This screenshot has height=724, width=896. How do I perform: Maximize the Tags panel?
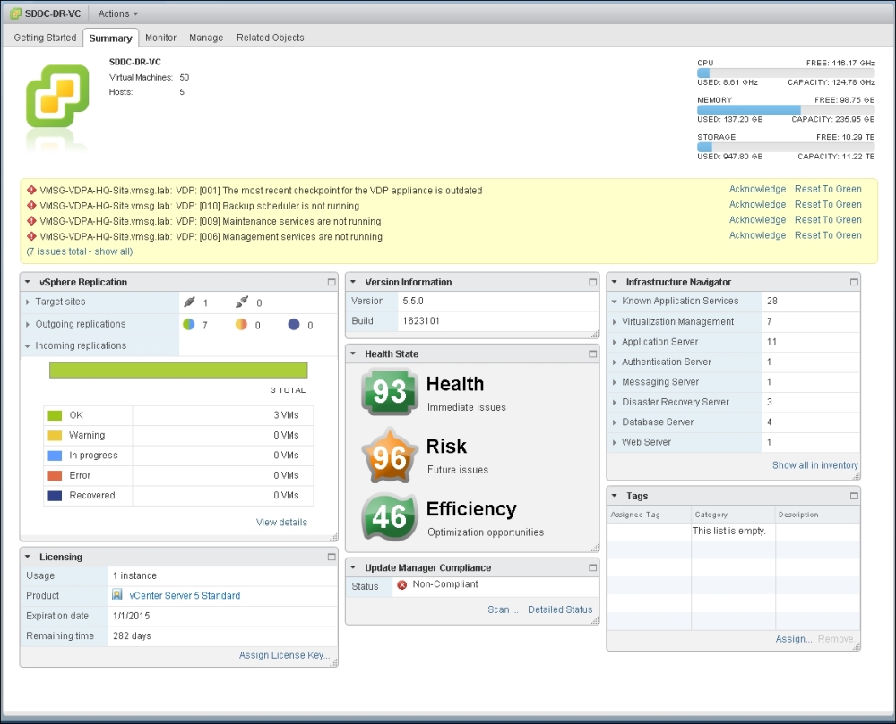coord(854,496)
